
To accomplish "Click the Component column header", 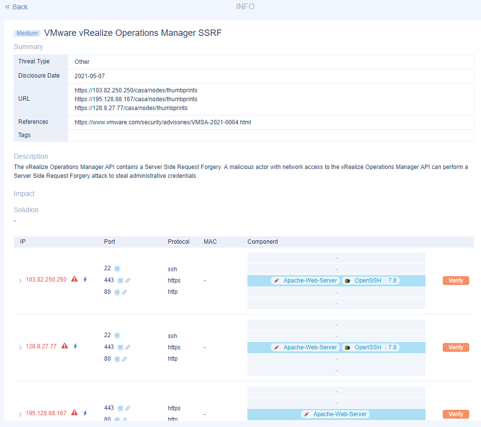I will point(263,242).
